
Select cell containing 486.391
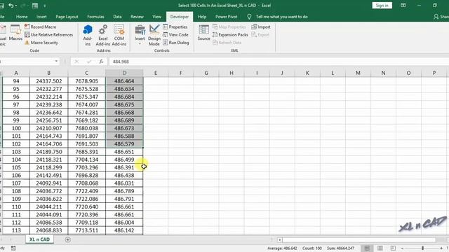tap(124, 167)
